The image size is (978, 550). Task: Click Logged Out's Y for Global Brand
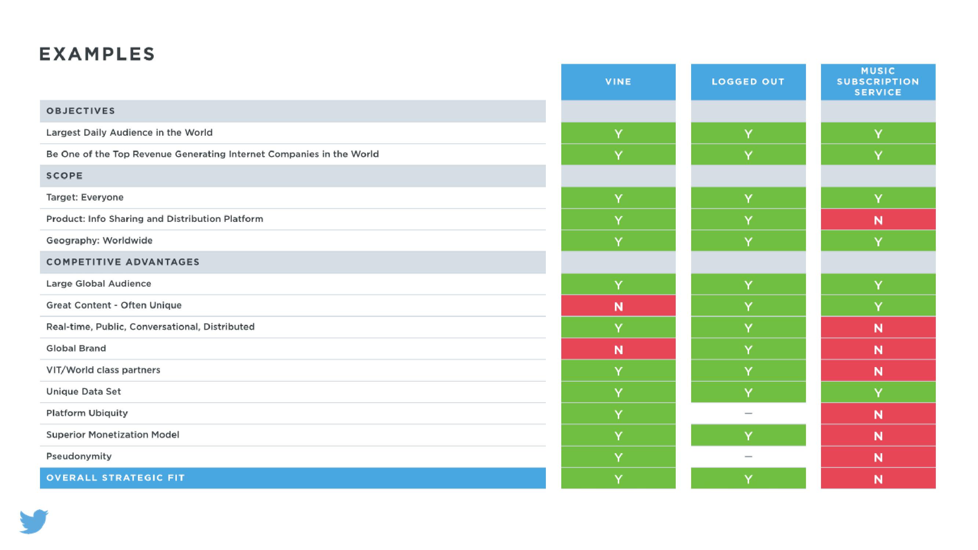pyautogui.click(x=748, y=349)
